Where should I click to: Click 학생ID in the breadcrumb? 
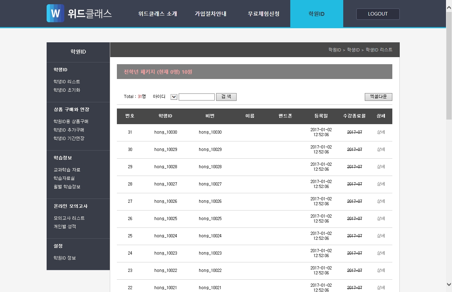click(353, 50)
